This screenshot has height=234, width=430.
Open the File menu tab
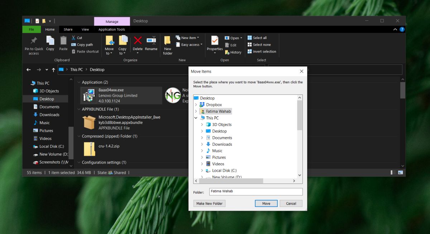click(32, 29)
